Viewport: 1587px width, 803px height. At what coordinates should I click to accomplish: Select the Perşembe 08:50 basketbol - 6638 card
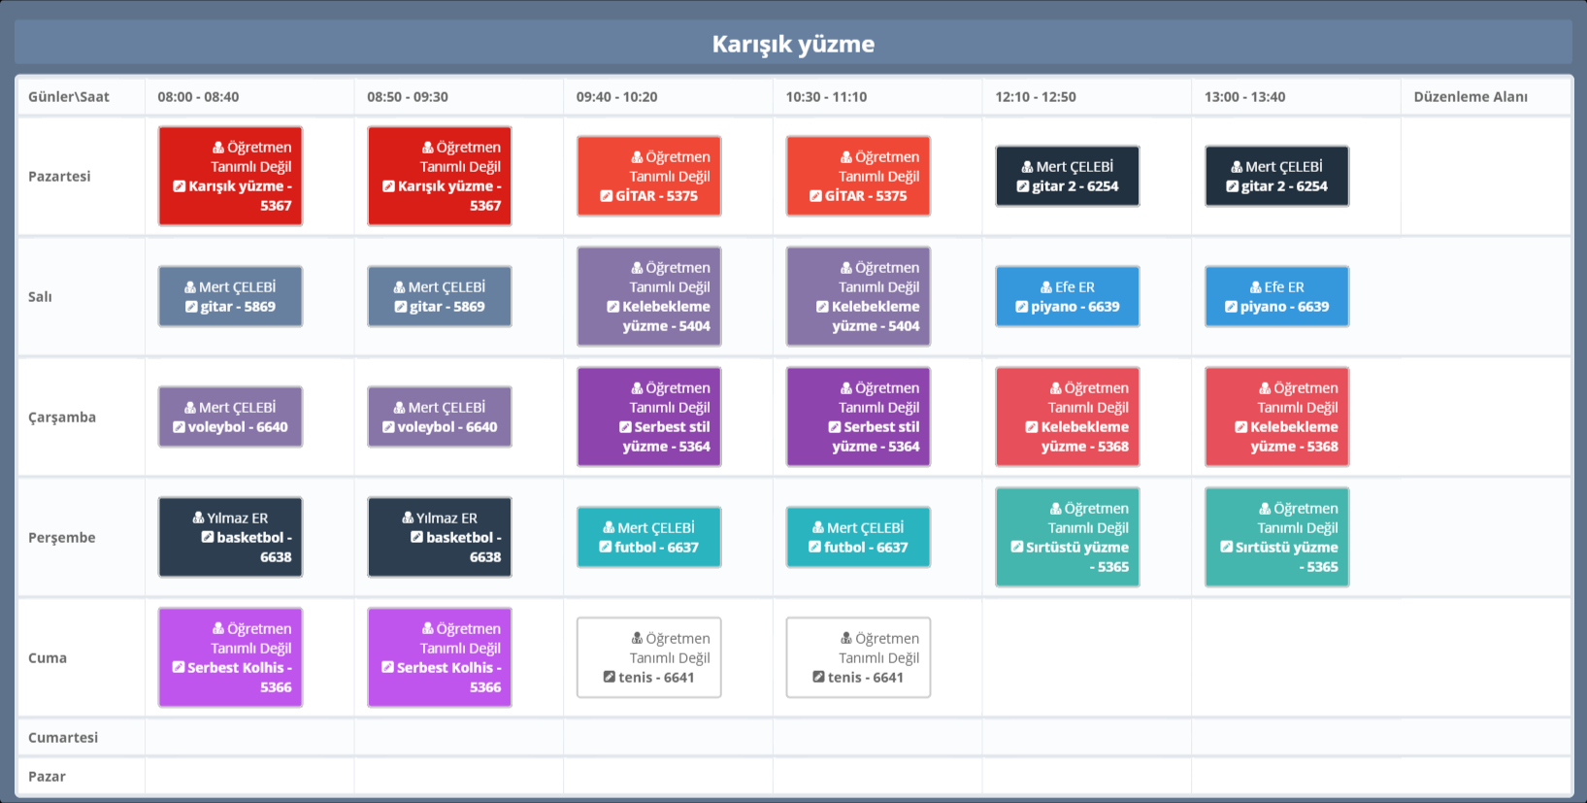439,538
